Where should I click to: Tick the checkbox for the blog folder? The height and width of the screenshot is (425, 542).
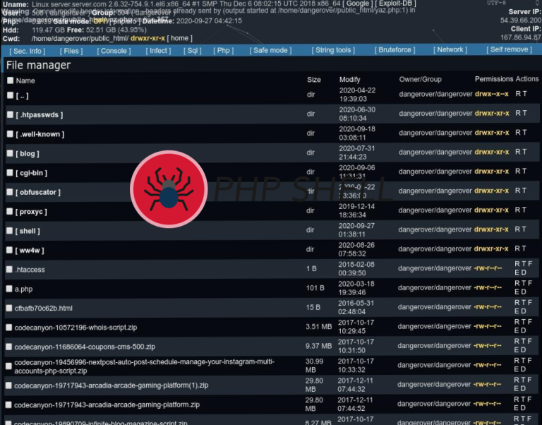(x=10, y=153)
